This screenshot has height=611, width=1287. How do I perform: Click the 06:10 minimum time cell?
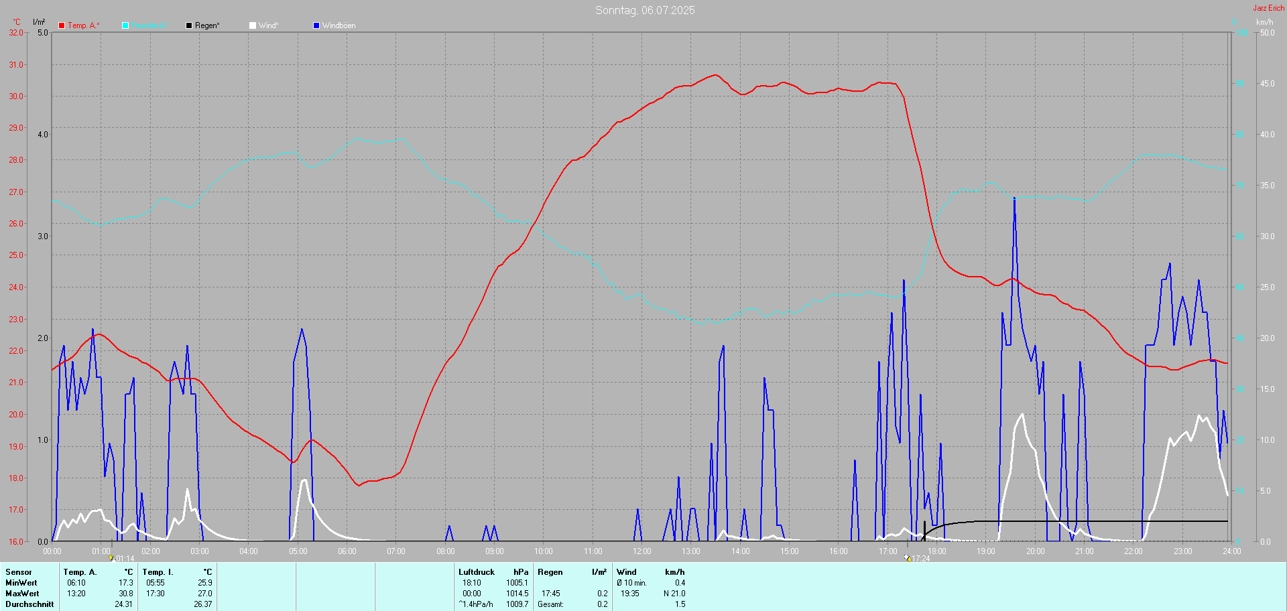(76, 583)
